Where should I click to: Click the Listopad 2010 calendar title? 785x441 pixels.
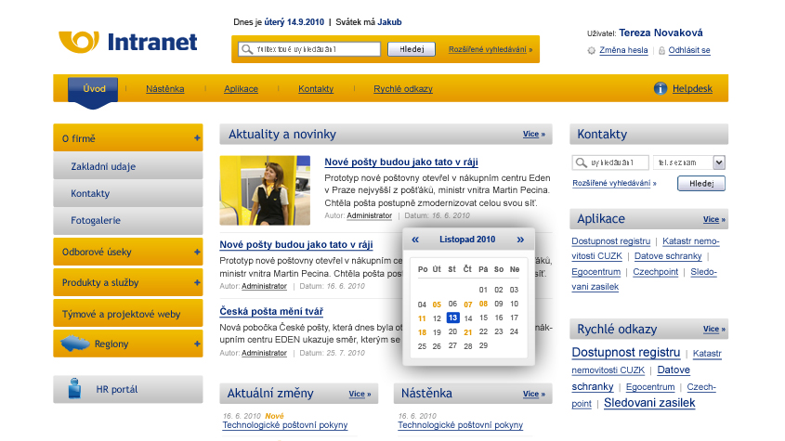467,240
